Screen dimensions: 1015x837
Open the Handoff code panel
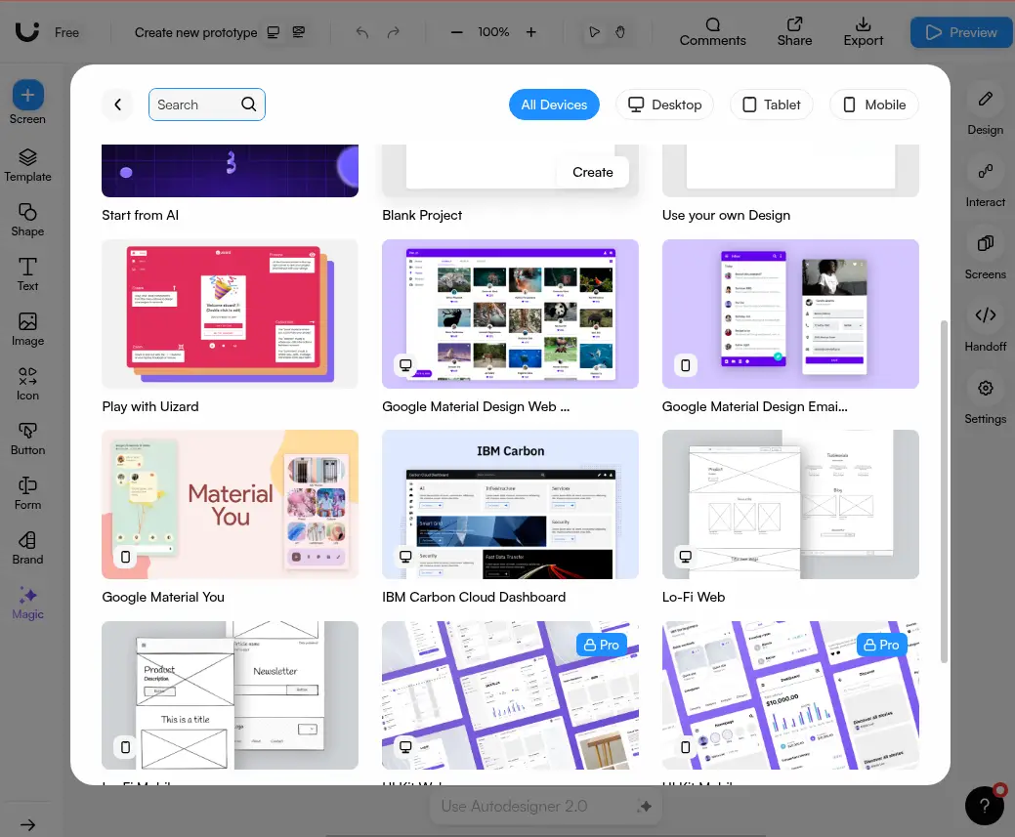coord(985,326)
